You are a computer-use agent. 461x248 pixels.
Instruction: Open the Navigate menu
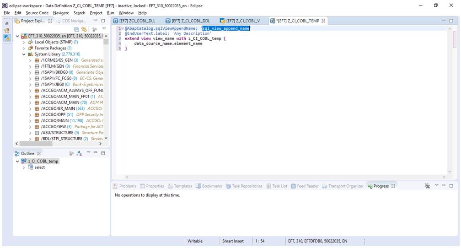61,13
